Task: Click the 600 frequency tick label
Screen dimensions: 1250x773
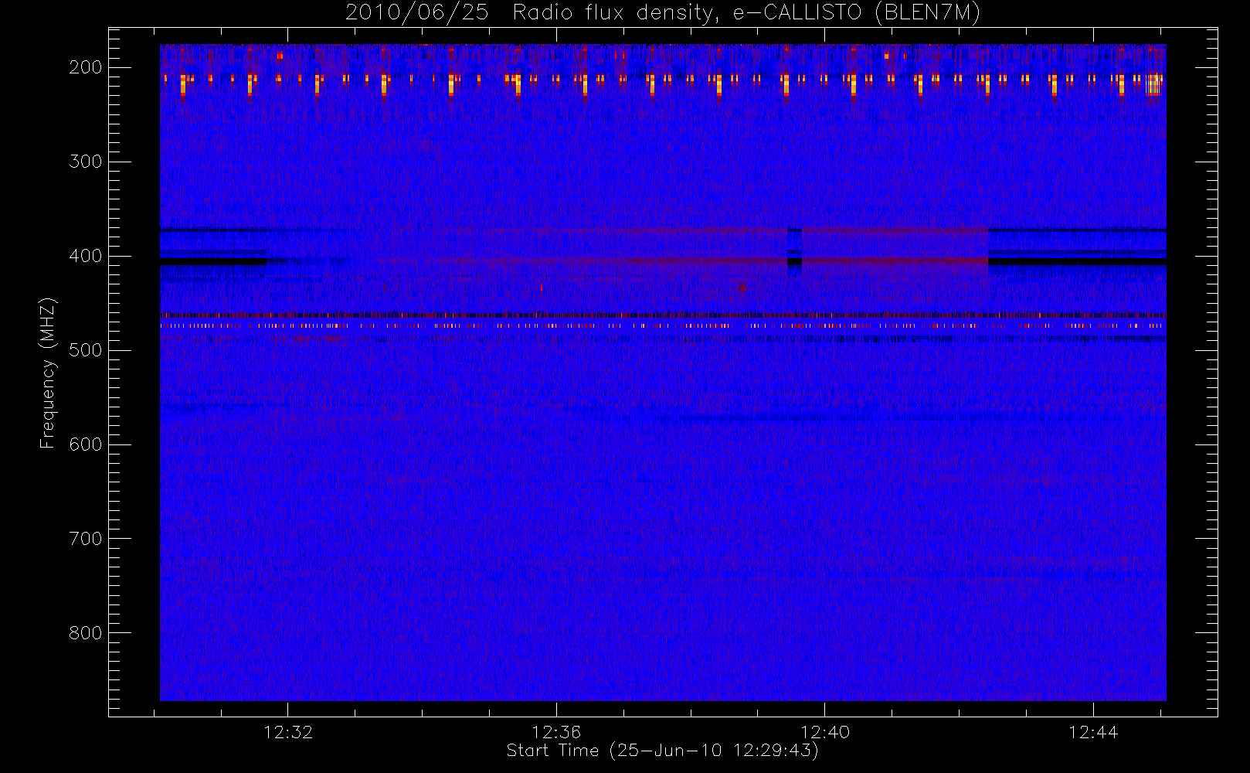Action: pyautogui.click(x=86, y=444)
